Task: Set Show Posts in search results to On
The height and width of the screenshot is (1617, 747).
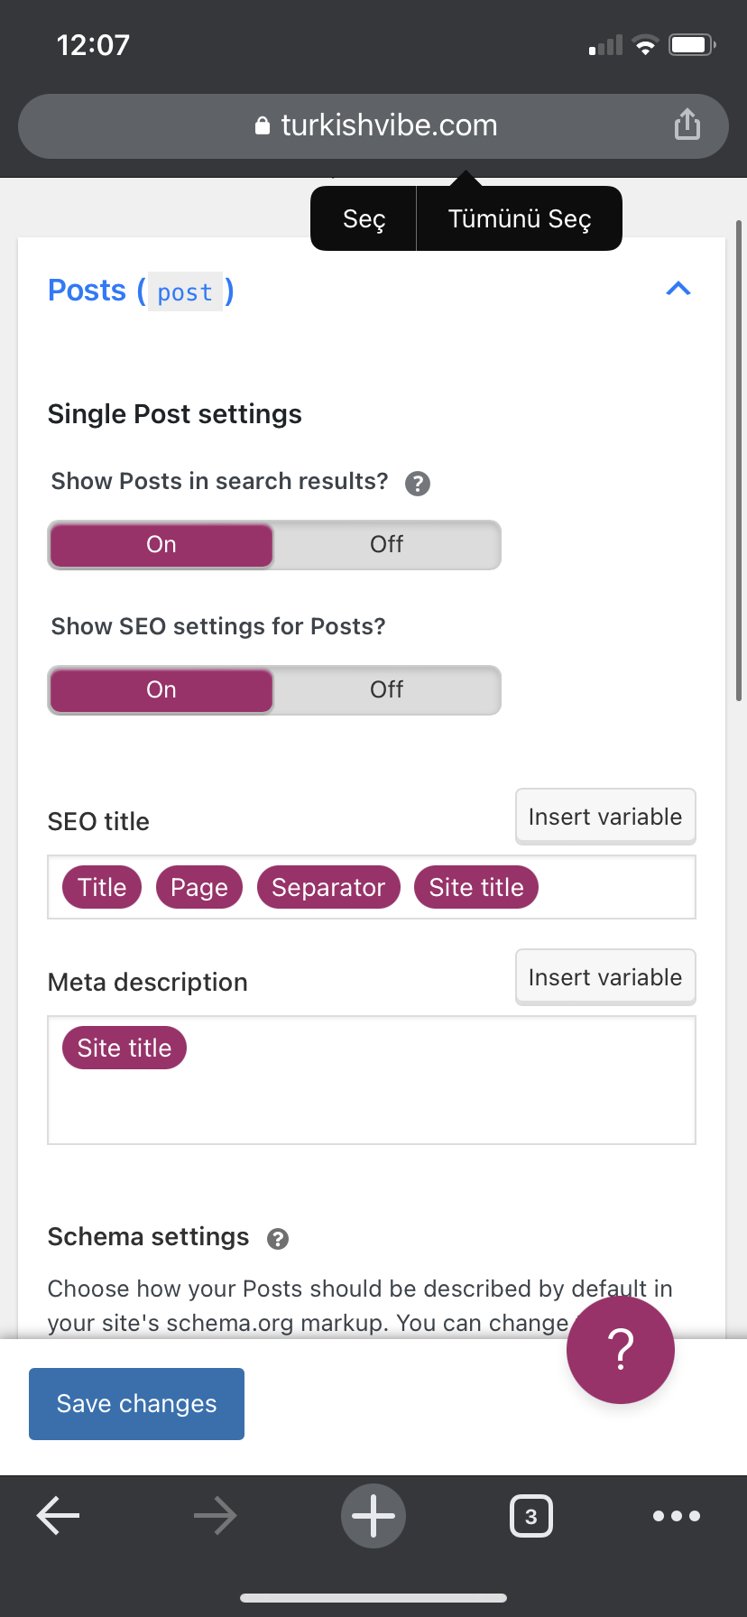Action: click(x=161, y=545)
